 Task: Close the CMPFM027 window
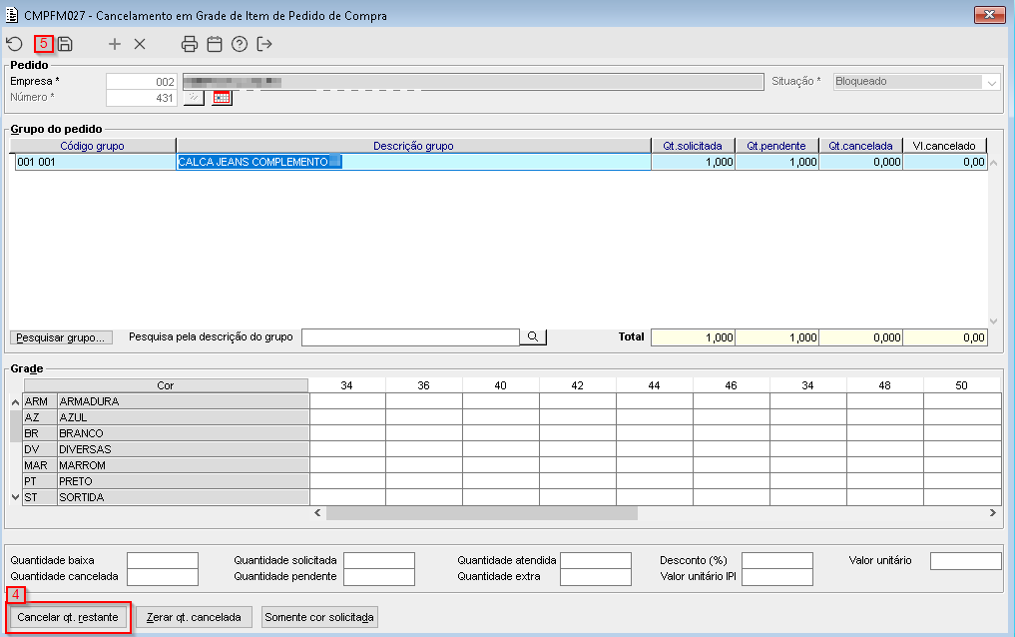(989, 14)
